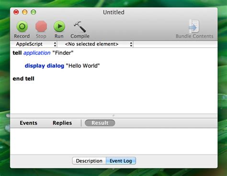Click the "Hello World" string in script
The width and height of the screenshot is (227, 176).
point(83,66)
